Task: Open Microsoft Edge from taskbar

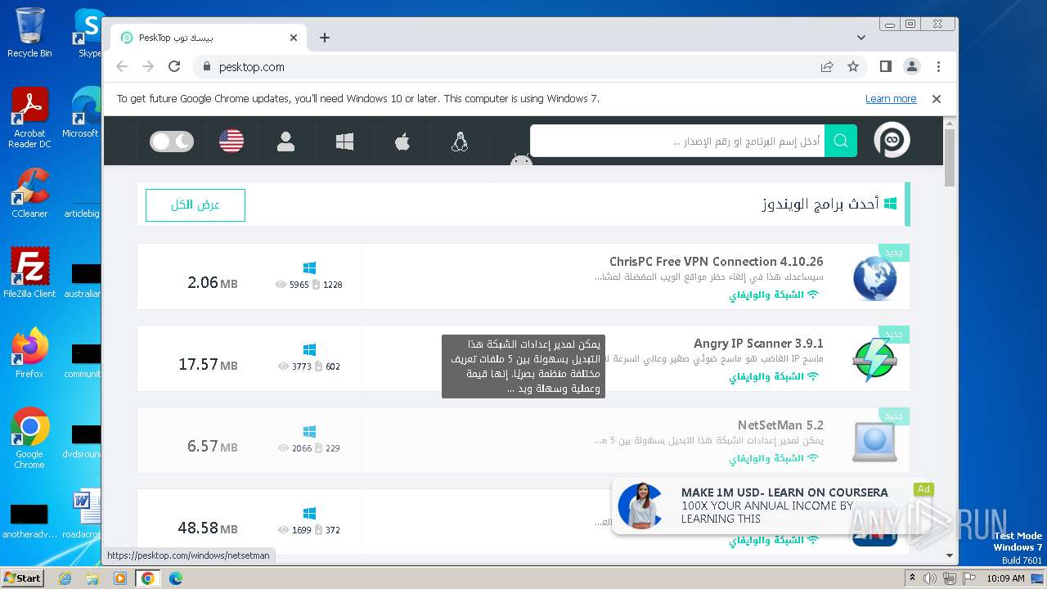Action: click(176, 578)
